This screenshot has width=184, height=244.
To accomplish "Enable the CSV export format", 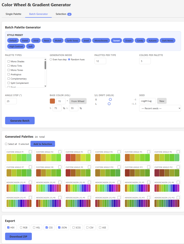I will coord(87,227).
